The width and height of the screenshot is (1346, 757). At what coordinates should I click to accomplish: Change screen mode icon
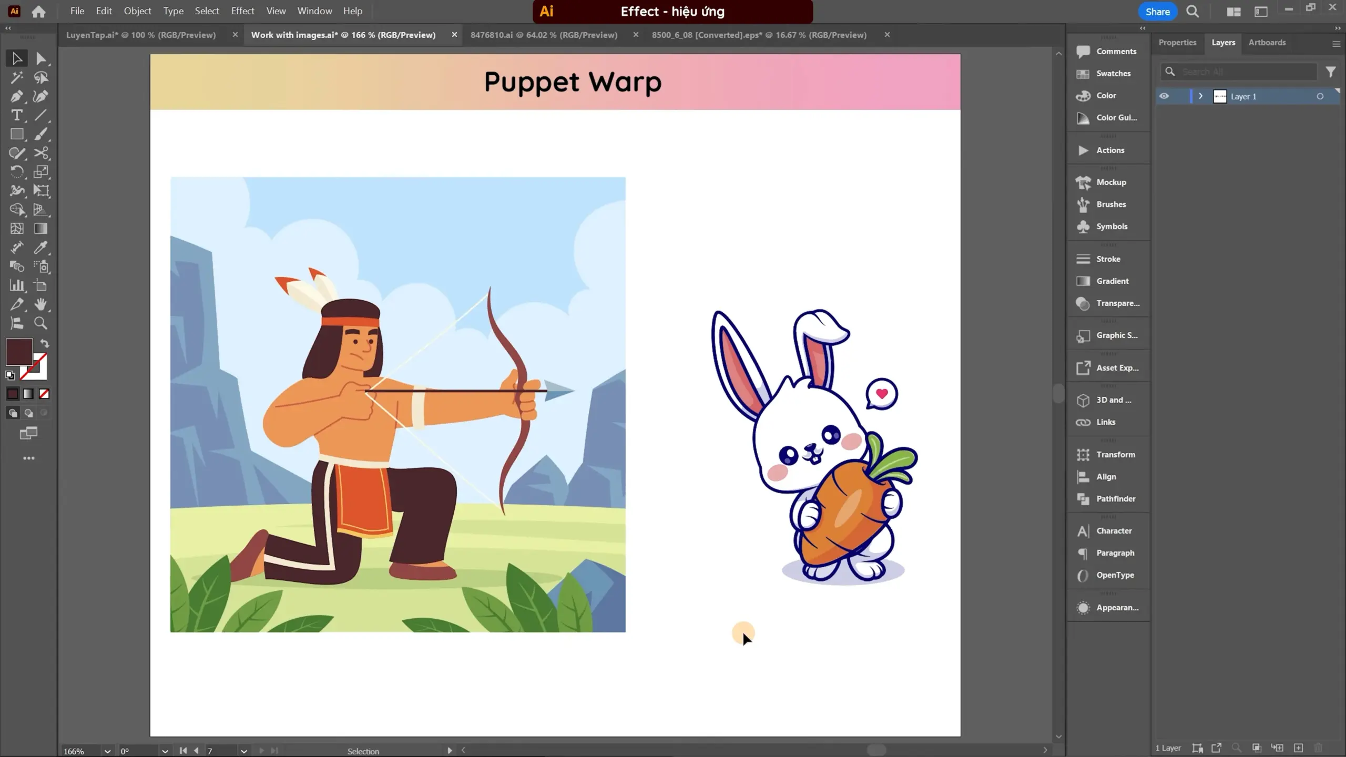tap(28, 434)
